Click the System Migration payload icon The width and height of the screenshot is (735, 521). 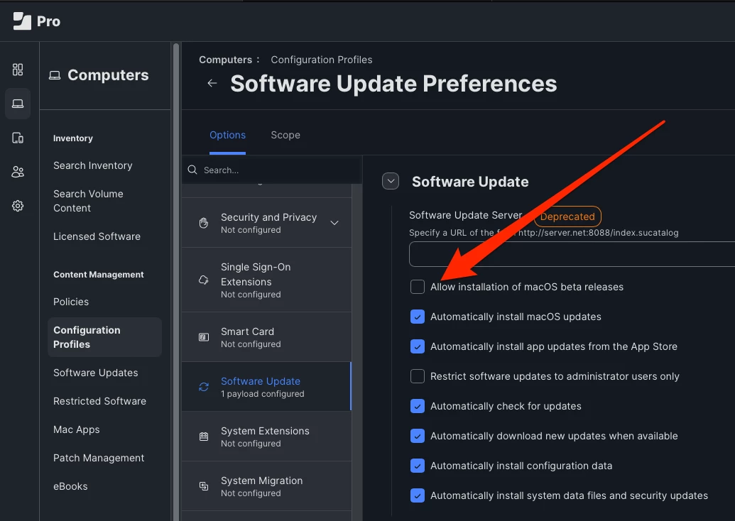(x=203, y=486)
